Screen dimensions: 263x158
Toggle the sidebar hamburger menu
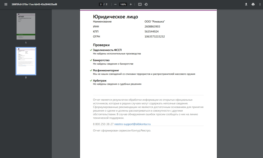pos(6,4)
